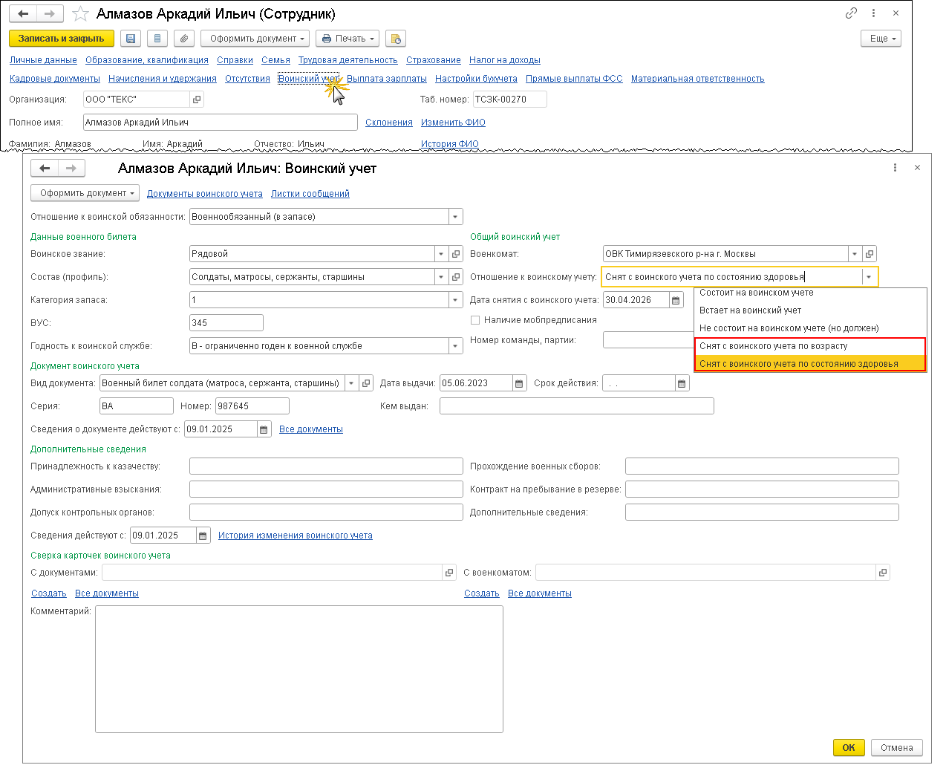Open calendar for Сведения действуют с date
Image resolution: width=946 pixels, height=765 pixels.
point(203,535)
